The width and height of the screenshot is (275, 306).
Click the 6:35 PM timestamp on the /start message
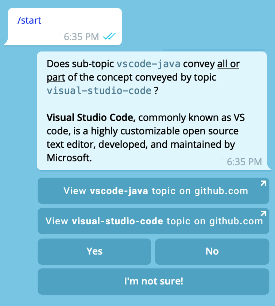pyautogui.click(x=81, y=36)
